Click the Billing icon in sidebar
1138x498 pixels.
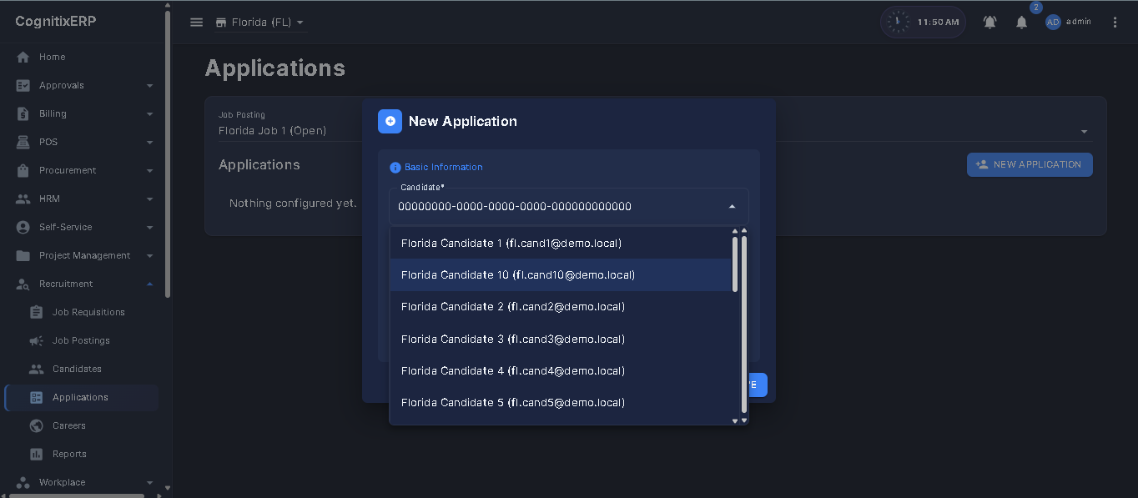click(23, 113)
